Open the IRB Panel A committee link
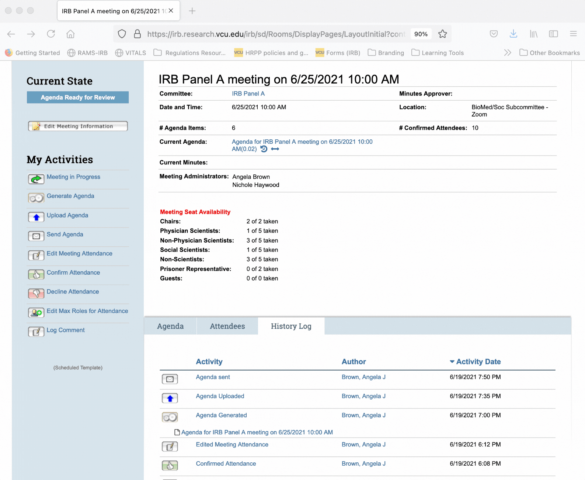Image resolution: width=585 pixels, height=480 pixels. tap(248, 94)
